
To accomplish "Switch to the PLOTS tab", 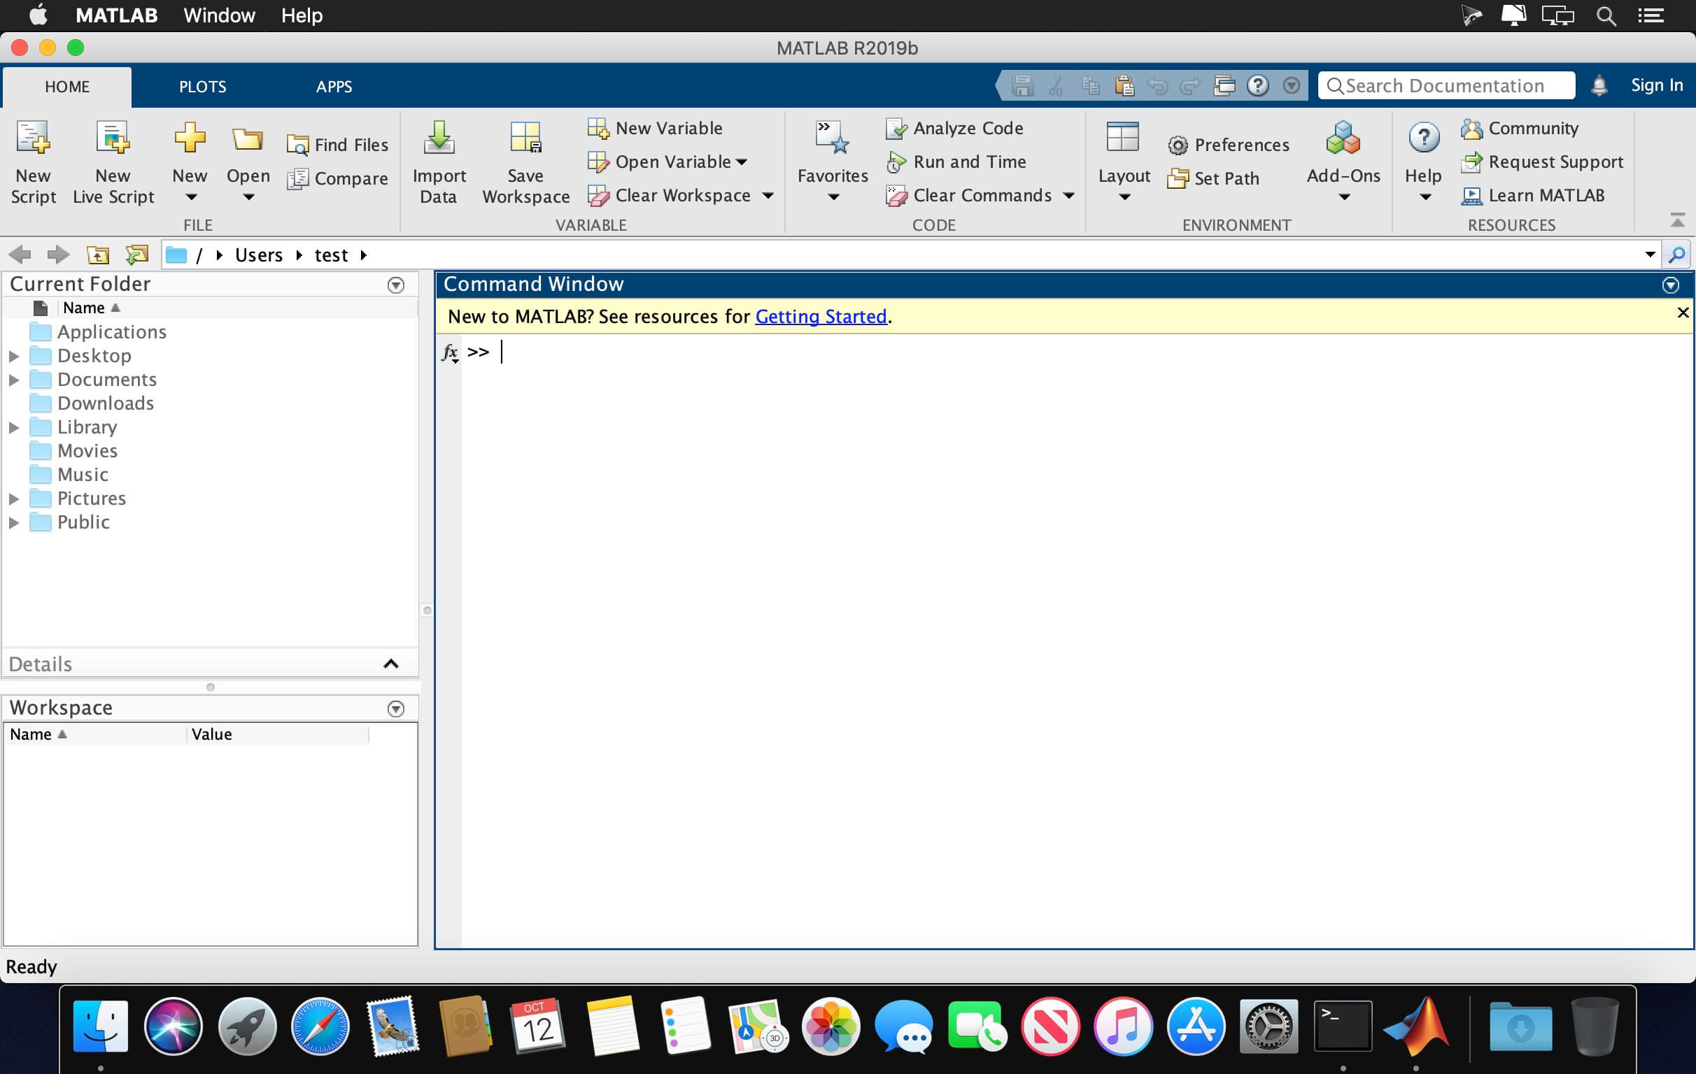I will pyautogui.click(x=202, y=87).
